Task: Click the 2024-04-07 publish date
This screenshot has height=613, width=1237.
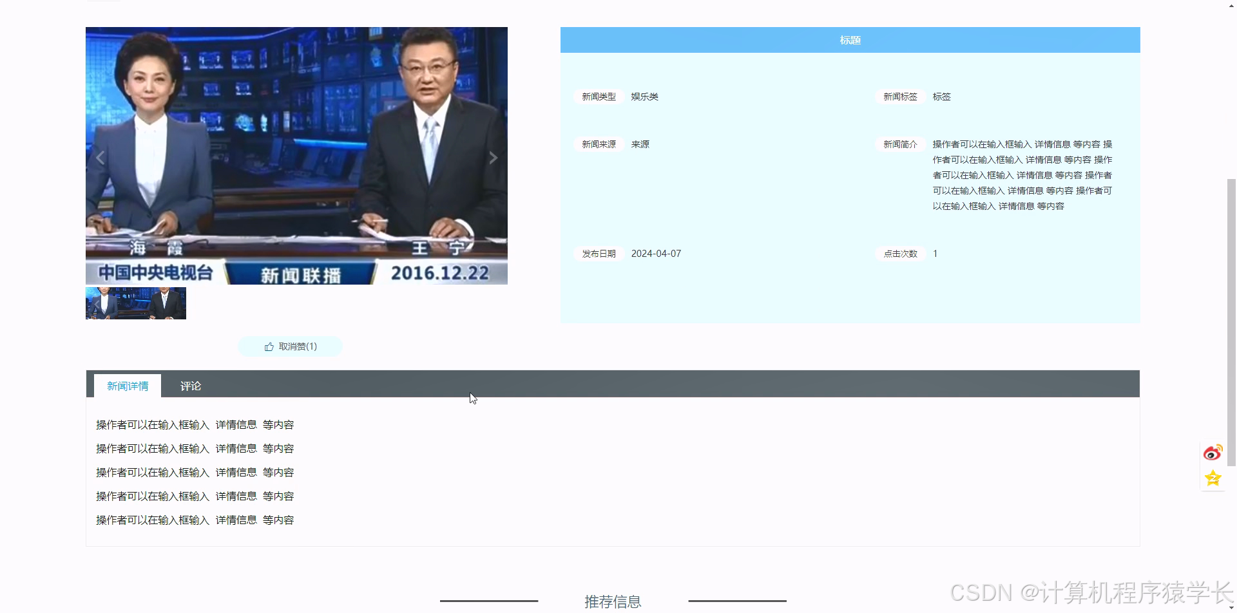Action: tap(656, 254)
